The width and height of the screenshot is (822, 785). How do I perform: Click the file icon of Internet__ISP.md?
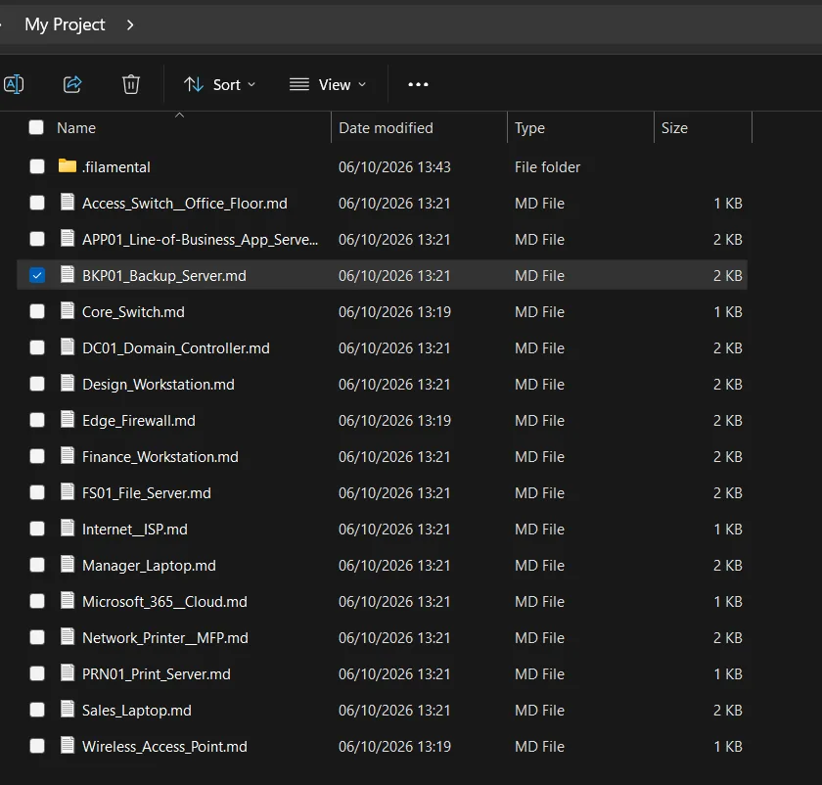tap(68, 528)
